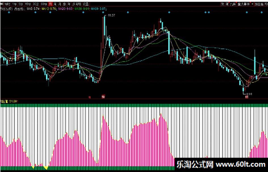Click the red info marker under the 11.57 spike
Viewport: 268px width, 172px height.
(103, 97)
